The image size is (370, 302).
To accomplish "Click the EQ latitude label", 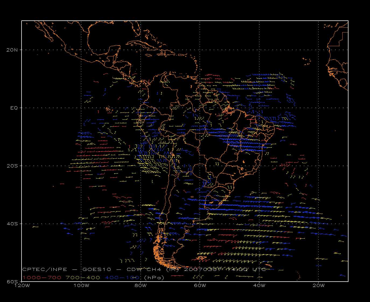I will 14,108.
